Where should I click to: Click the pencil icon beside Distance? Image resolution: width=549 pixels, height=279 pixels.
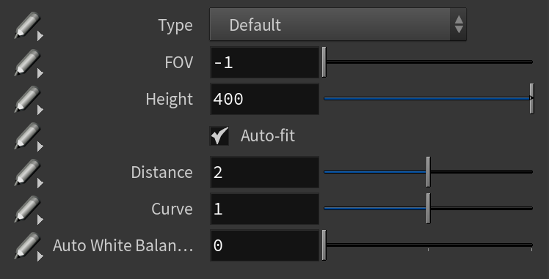pyautogui.click(x=29, y=173)
